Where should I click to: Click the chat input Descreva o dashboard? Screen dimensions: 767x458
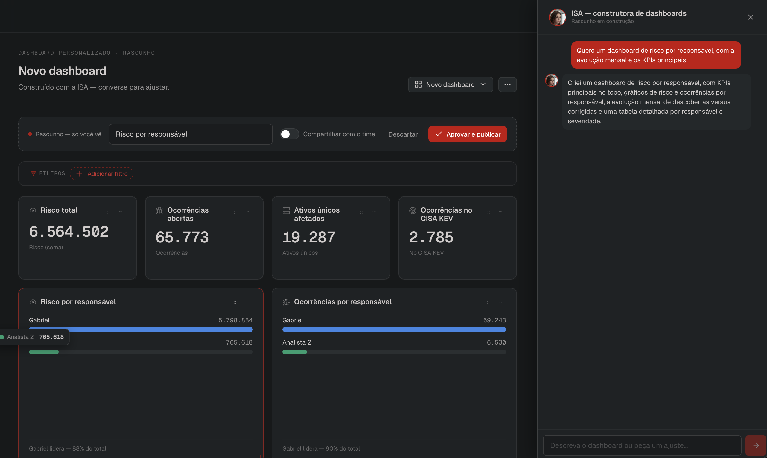pos(642,445)
